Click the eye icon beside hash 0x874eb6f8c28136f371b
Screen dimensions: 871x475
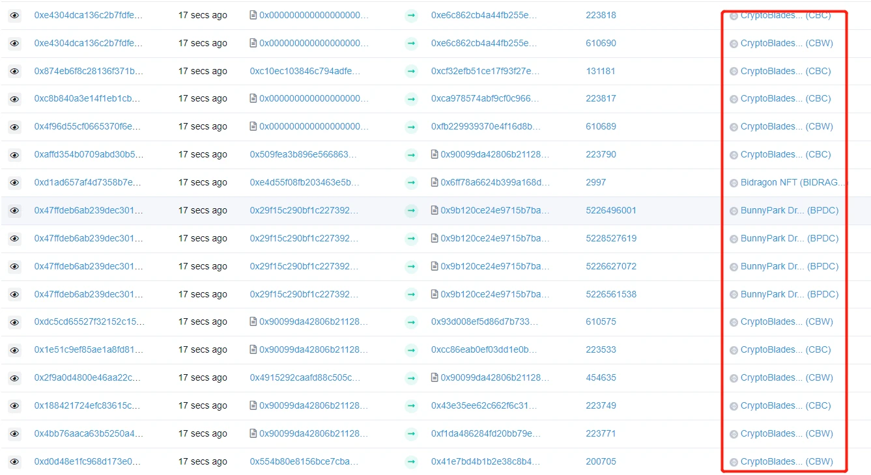[x=14, y=72]
